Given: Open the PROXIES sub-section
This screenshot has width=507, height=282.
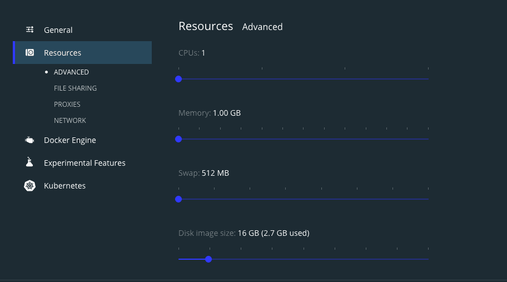Looking at the screenshot, I should tap(67, 105).
